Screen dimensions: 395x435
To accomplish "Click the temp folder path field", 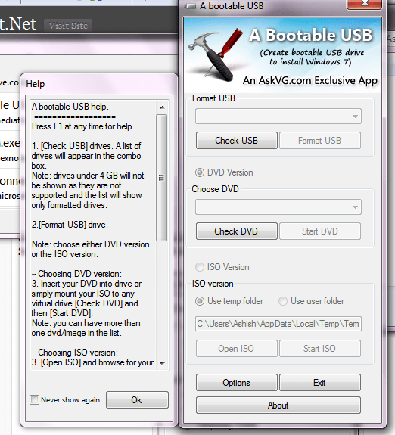I will (x=278, y=324).
